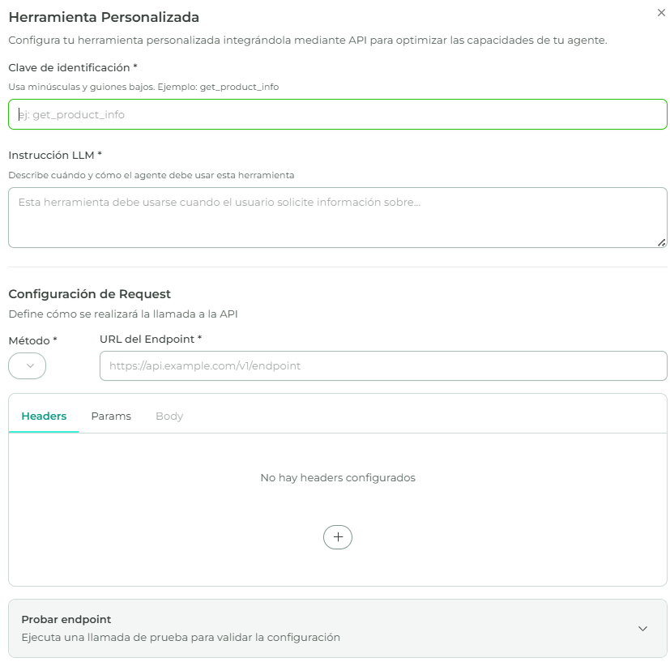
Task: Click the Clave de identificación label
Action: (x=72, y=67)
